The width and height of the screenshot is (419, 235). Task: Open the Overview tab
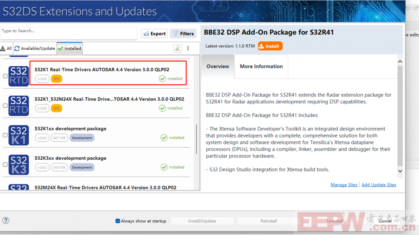(218, 66)
